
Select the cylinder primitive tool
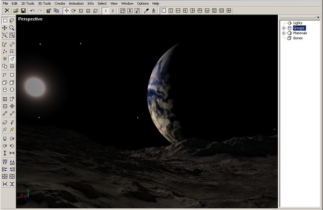pyautogui.click(x=5, y=90)
